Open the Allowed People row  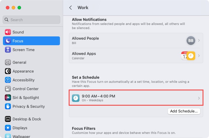(136, 41)
